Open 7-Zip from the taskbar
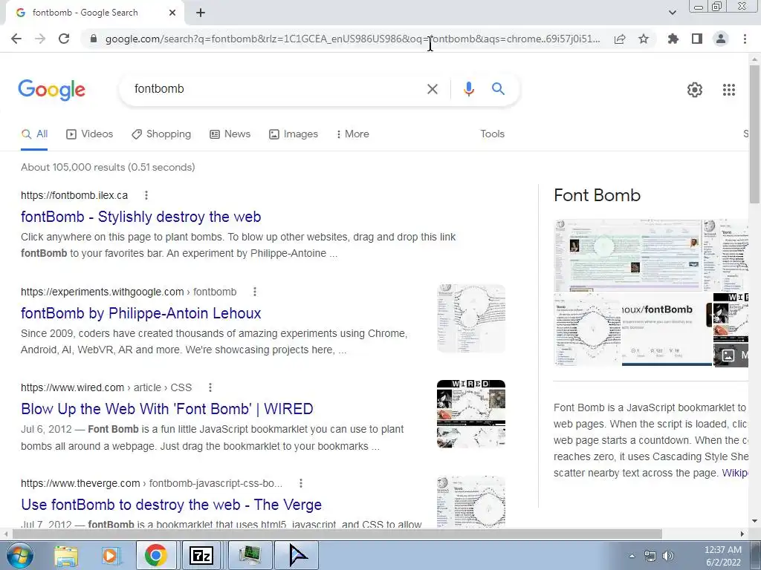 pyautogui.click(x=201, y=555)
